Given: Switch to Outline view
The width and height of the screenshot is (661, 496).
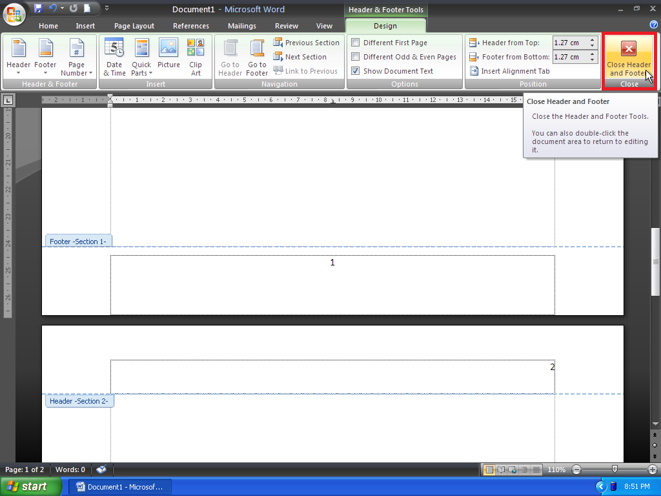Looking at the screenshot, I should point(524,470).
